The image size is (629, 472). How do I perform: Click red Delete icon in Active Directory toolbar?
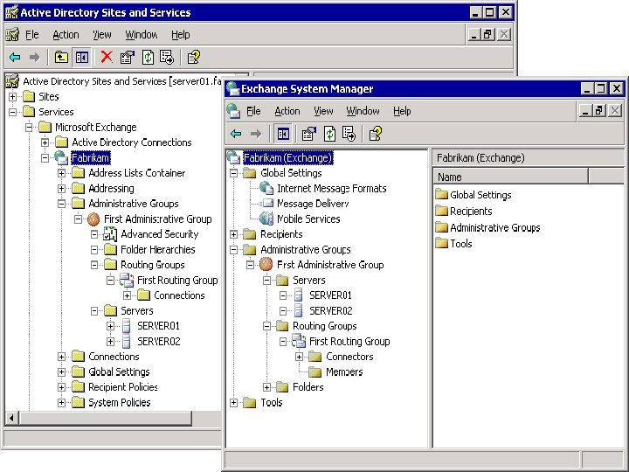click(107, 58)
